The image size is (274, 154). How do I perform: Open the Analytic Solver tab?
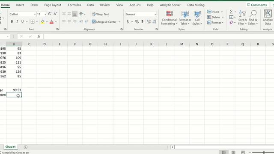pyautogui.click(x=170, y=5)
